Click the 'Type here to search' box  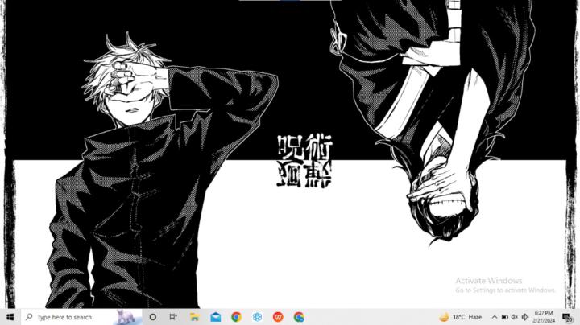(81, 317)
